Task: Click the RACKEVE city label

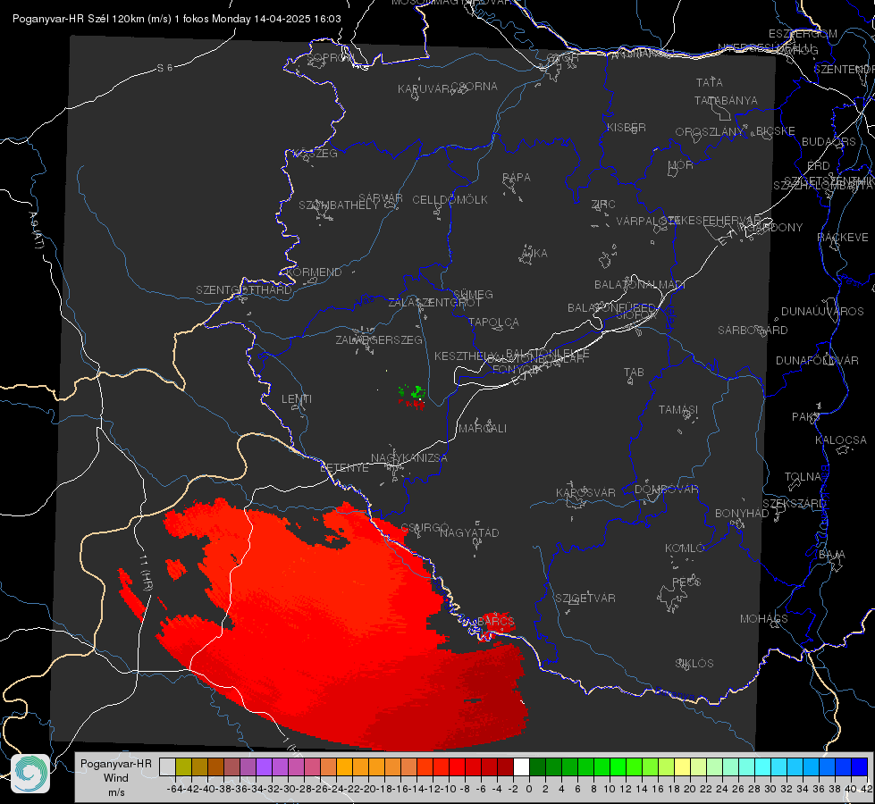Action: pyautogui.click(x=843, y=238)
